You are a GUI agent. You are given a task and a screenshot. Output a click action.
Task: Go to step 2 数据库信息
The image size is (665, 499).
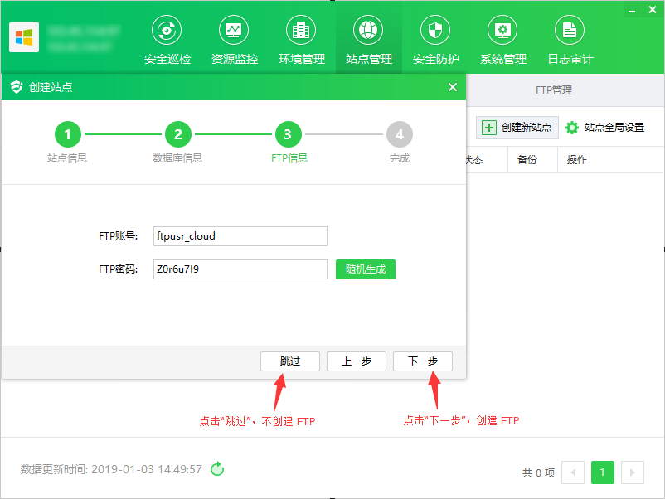[x=178, y=134]
